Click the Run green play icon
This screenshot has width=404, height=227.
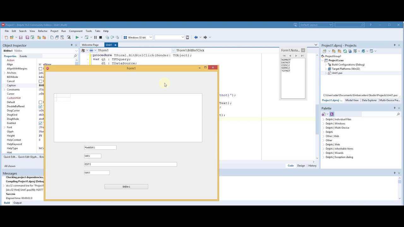pyautogui.click(x=77, y=37)
